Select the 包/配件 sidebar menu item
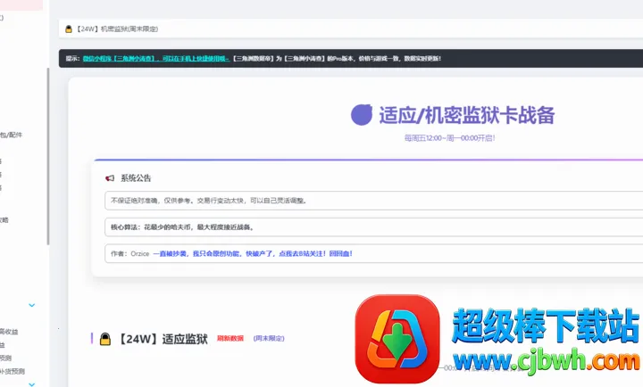643x387 pixels. pyautogui.click(x=12, y=135)
